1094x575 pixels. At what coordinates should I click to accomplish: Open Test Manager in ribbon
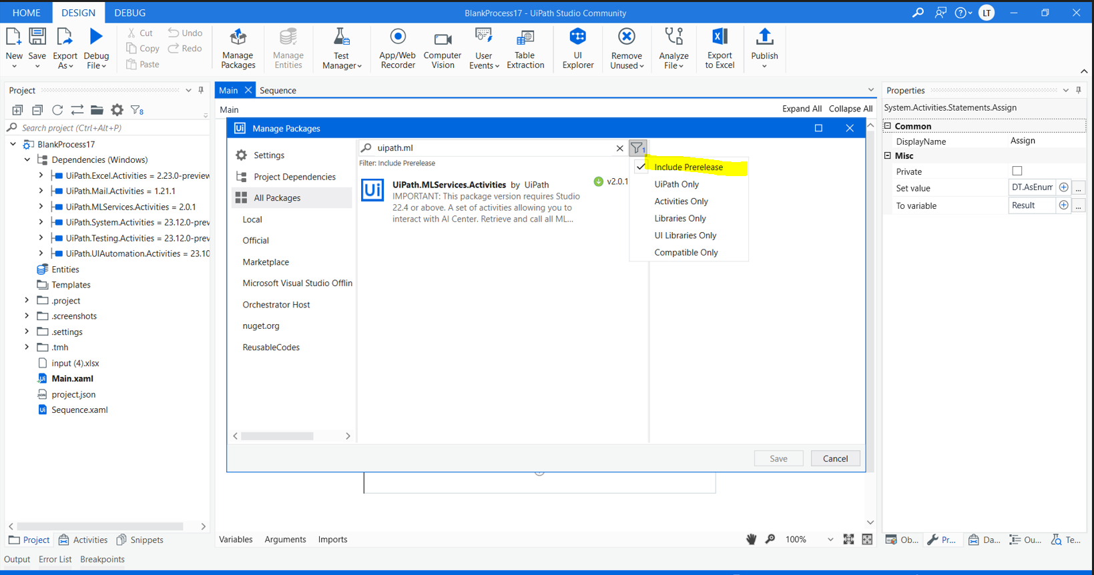tap(341, 48)
